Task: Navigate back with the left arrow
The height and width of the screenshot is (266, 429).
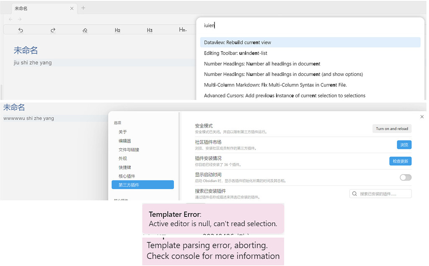Action: click(x=10, y=19)
